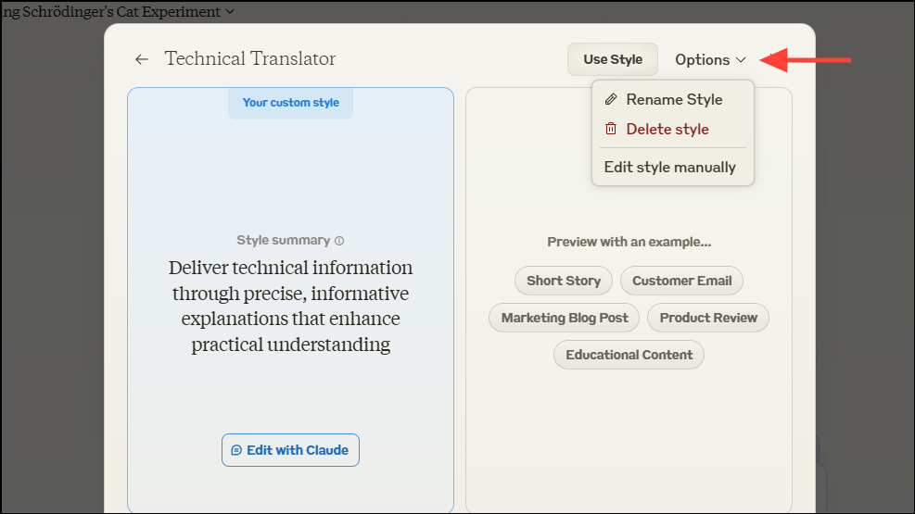915x514 pixels.
Task: Click the pencil icon for Rename Style
Action: (x=610, y=99)
